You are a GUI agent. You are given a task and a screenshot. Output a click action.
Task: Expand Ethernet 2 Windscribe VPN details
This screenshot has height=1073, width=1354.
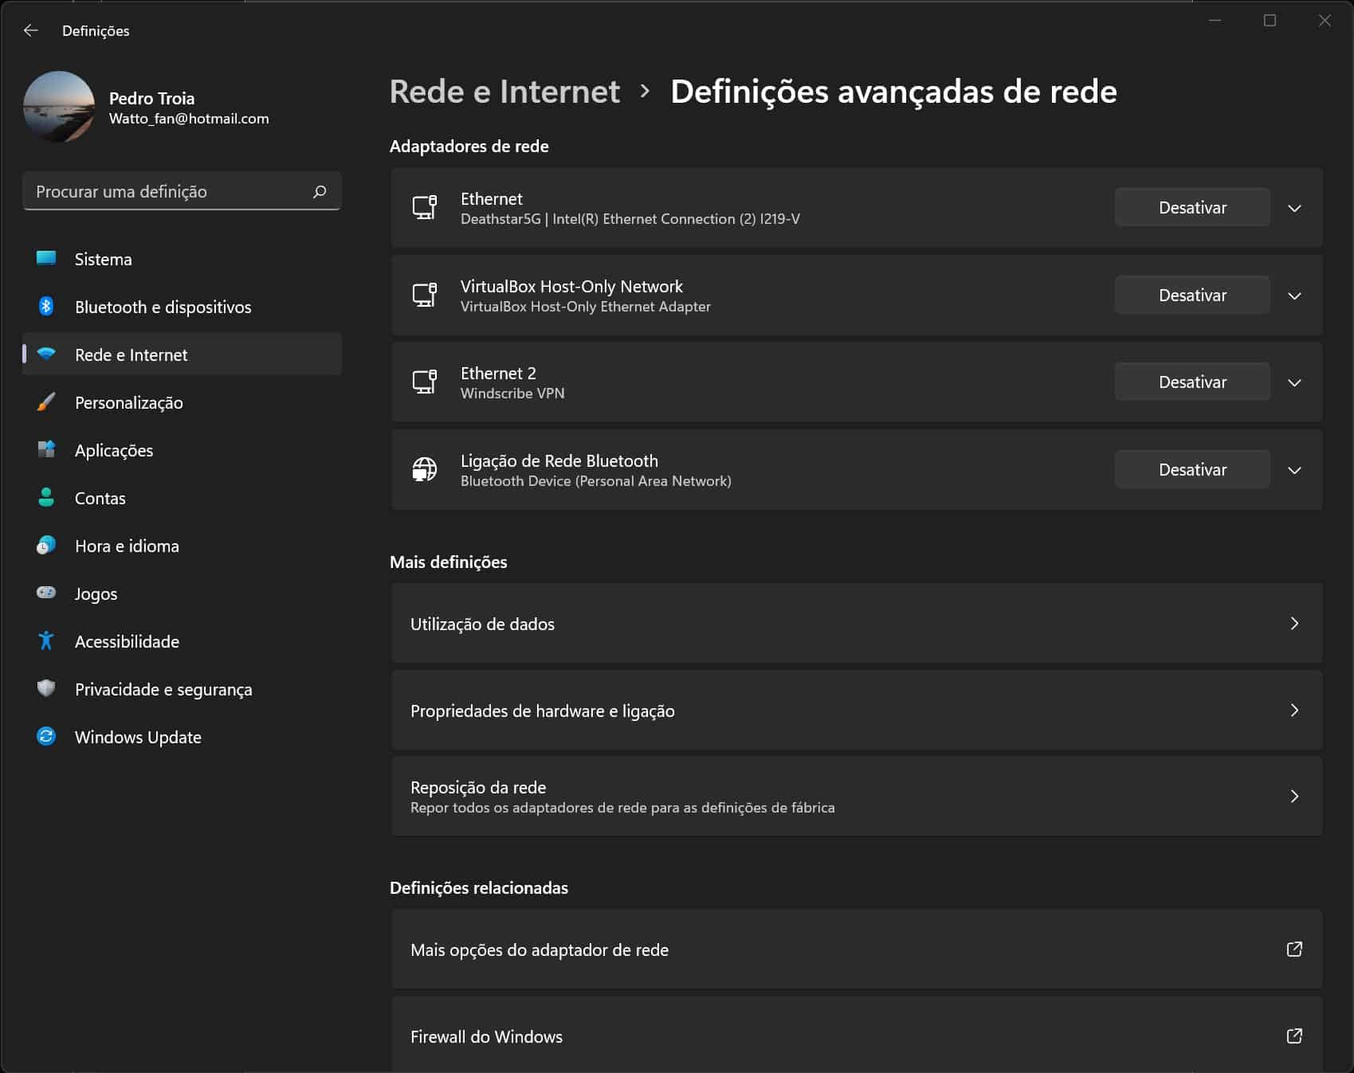[1294, 382]
